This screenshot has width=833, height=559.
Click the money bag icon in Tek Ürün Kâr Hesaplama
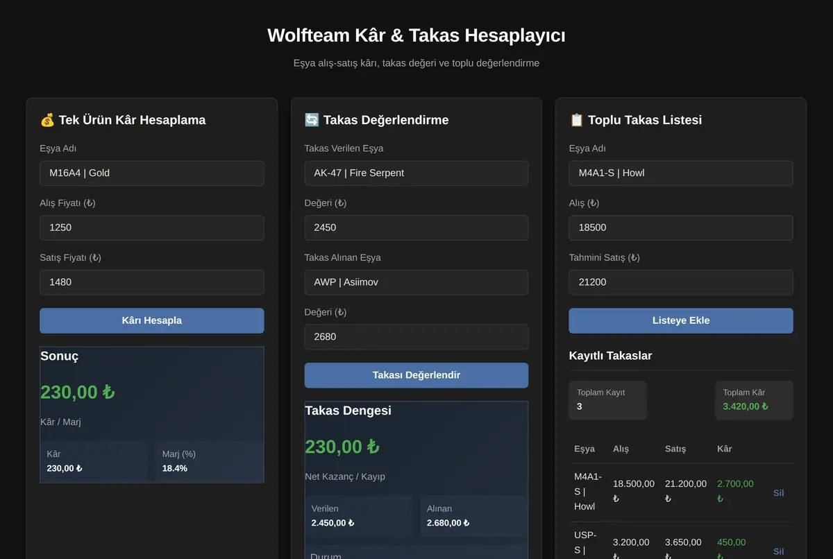tap(47, 120)
